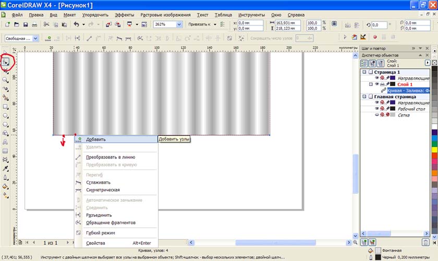438x261 pixels.
Task: Toggle visibility eye of Слой 1
Action: [x=376, y=84]
